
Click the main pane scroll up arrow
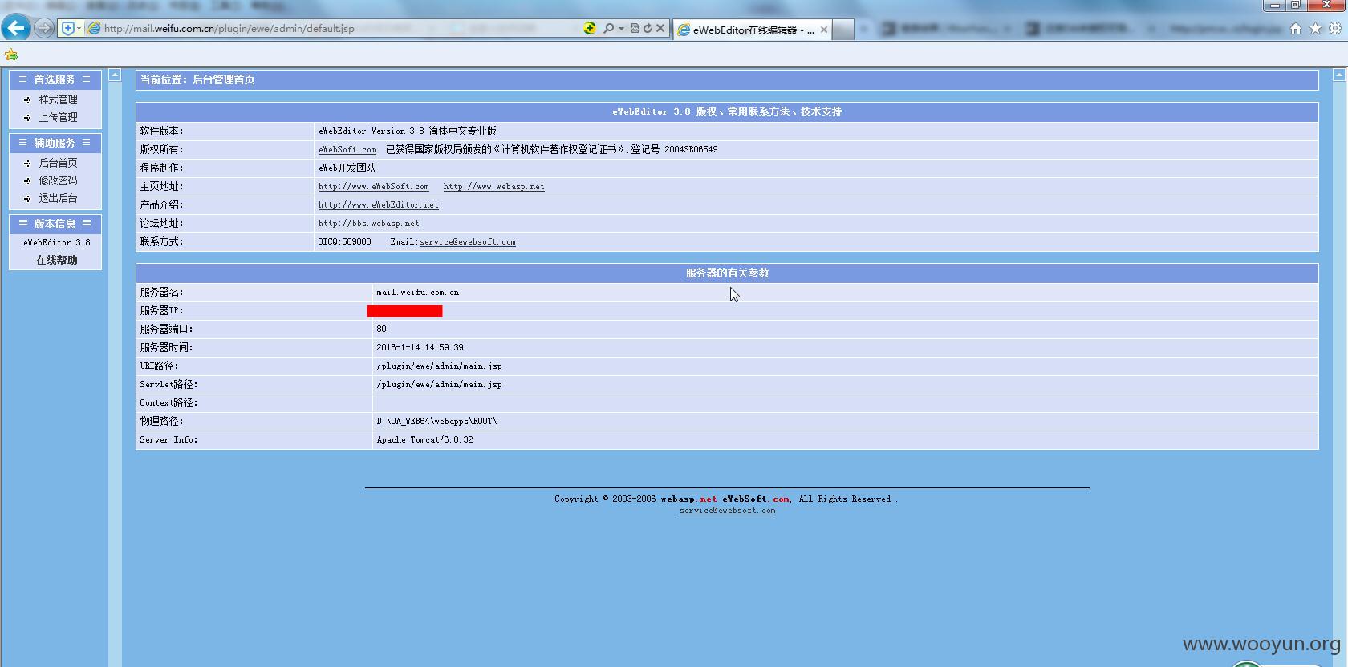[x=1338, y=75]
